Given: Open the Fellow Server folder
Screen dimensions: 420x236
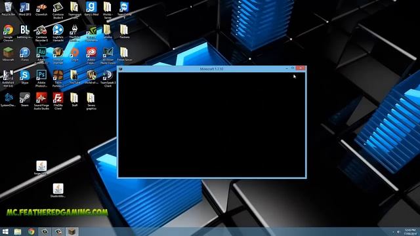Looking at the screenshot, I should pyautogui.click(x=124, y=54).
